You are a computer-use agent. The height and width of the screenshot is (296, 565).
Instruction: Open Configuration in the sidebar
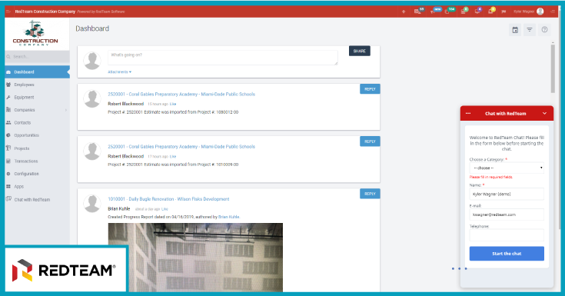tap(26, 174)
